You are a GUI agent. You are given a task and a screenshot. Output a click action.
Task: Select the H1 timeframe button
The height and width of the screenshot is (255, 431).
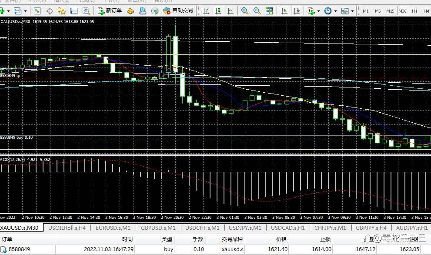click(x=414, y=10)
